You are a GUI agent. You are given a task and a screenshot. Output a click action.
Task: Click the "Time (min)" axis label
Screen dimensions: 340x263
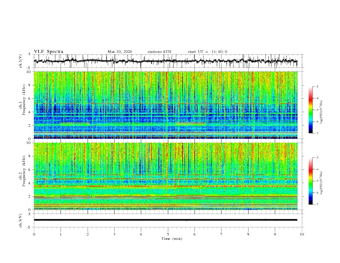172,239
